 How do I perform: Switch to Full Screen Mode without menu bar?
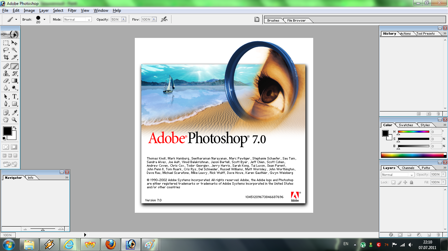pos(15,156)
